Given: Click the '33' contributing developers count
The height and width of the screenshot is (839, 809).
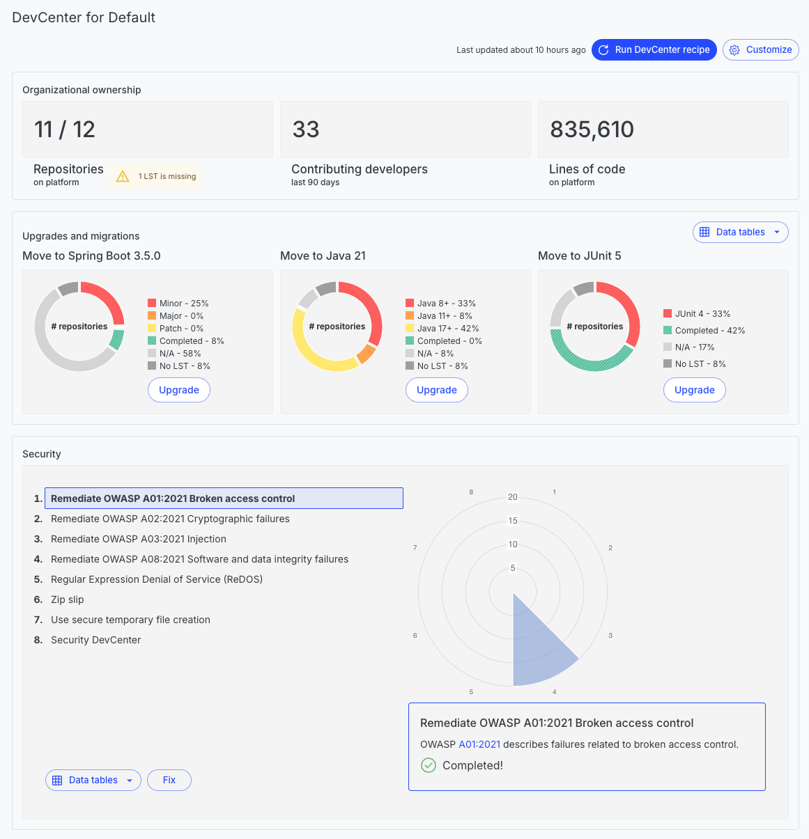Looking at the screenshot, I should pyautogui.click(x=306, y=130).
